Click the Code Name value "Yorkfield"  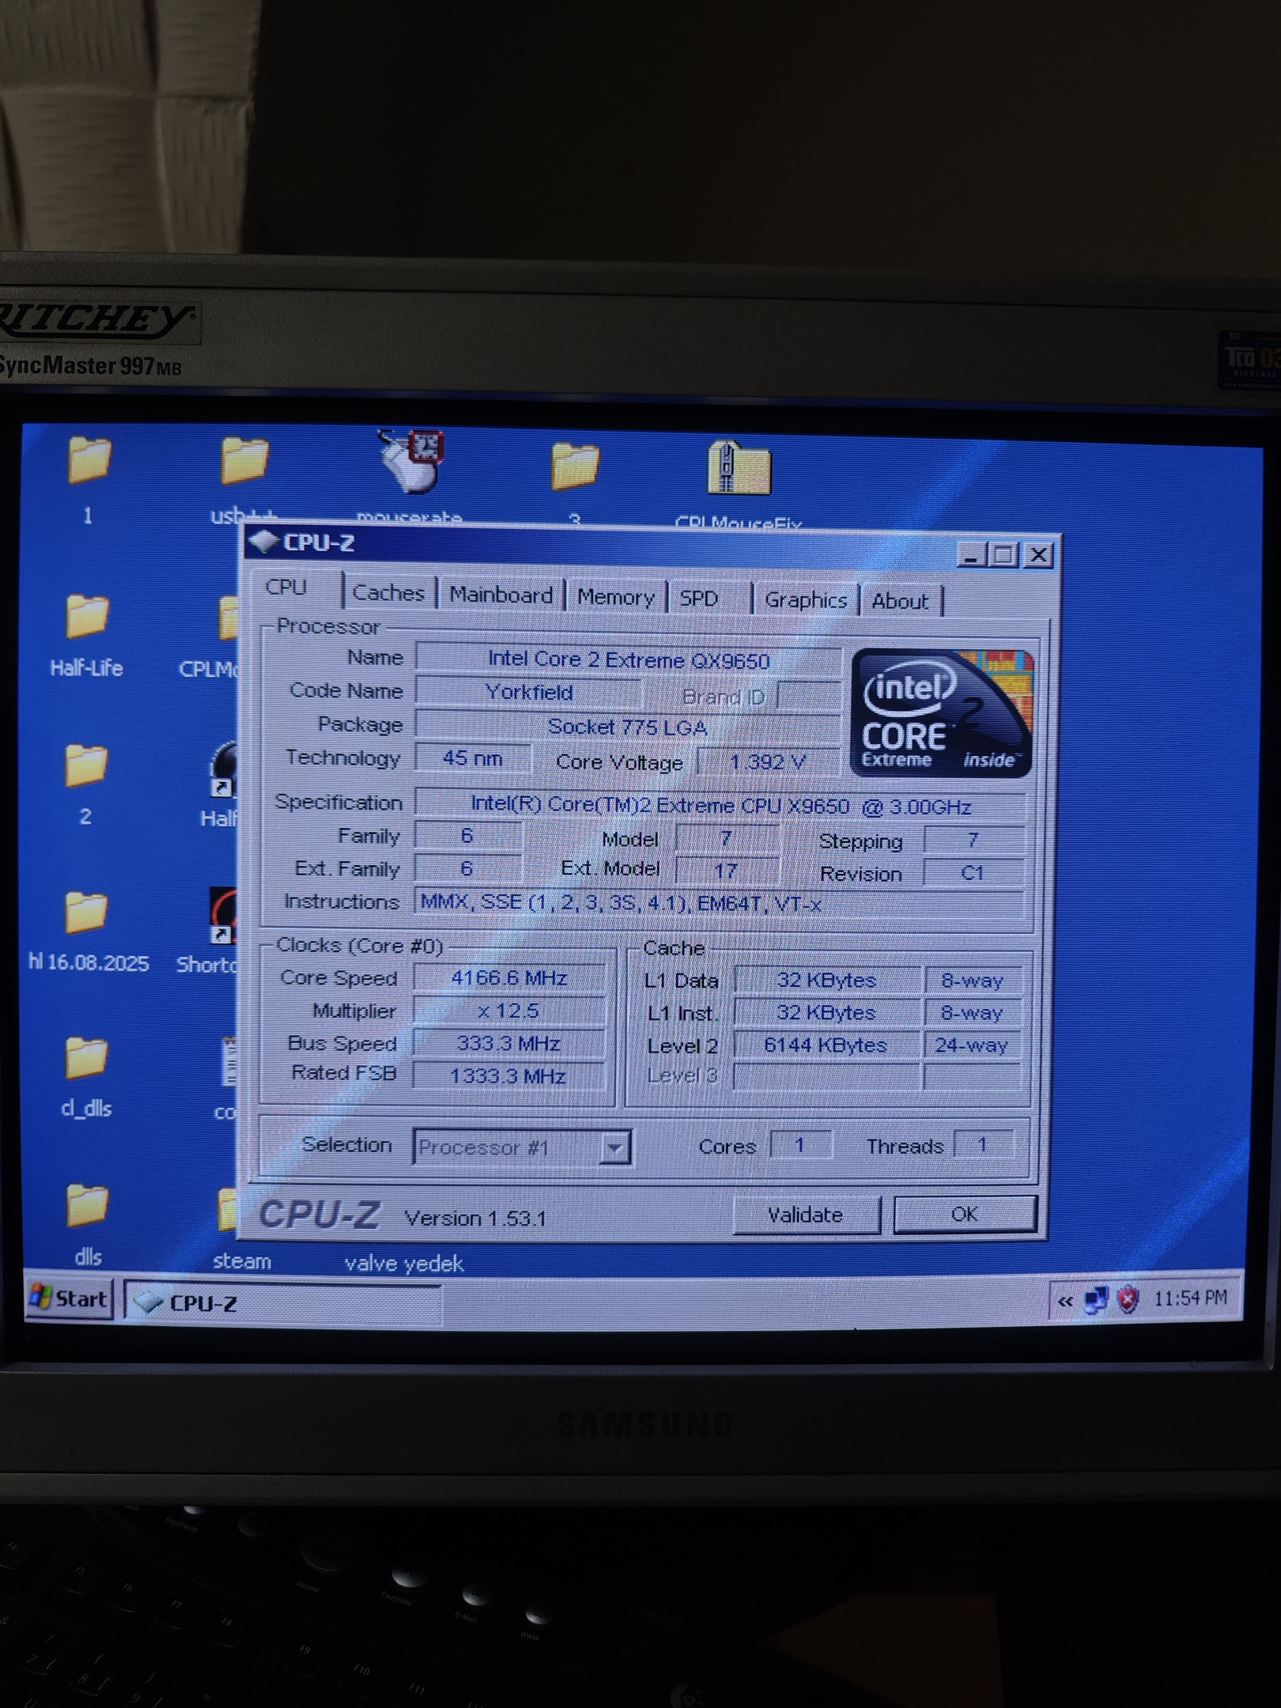[529, 693]
